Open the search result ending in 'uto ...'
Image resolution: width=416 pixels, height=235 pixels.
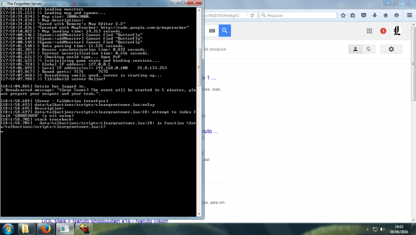211,132
